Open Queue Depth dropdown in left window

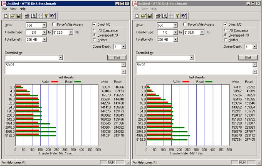click(x=124, y=46)
